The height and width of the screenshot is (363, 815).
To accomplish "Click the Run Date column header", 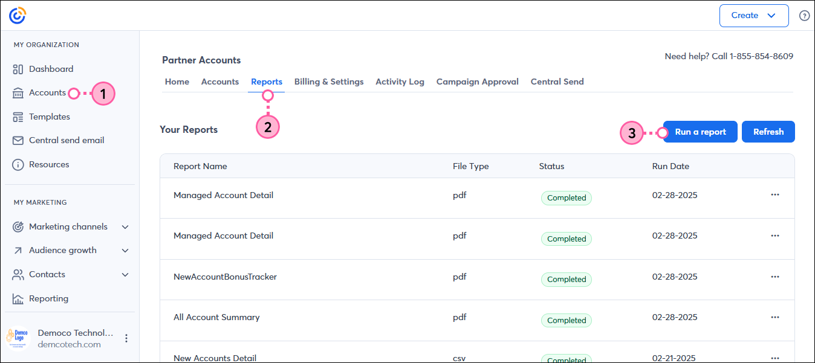I will (x=671, y=166).
